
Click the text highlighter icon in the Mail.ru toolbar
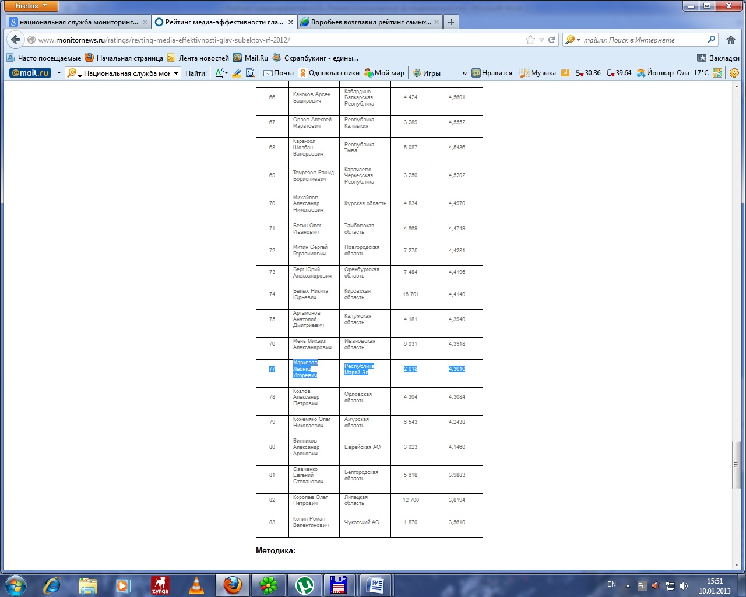point(237,73)
